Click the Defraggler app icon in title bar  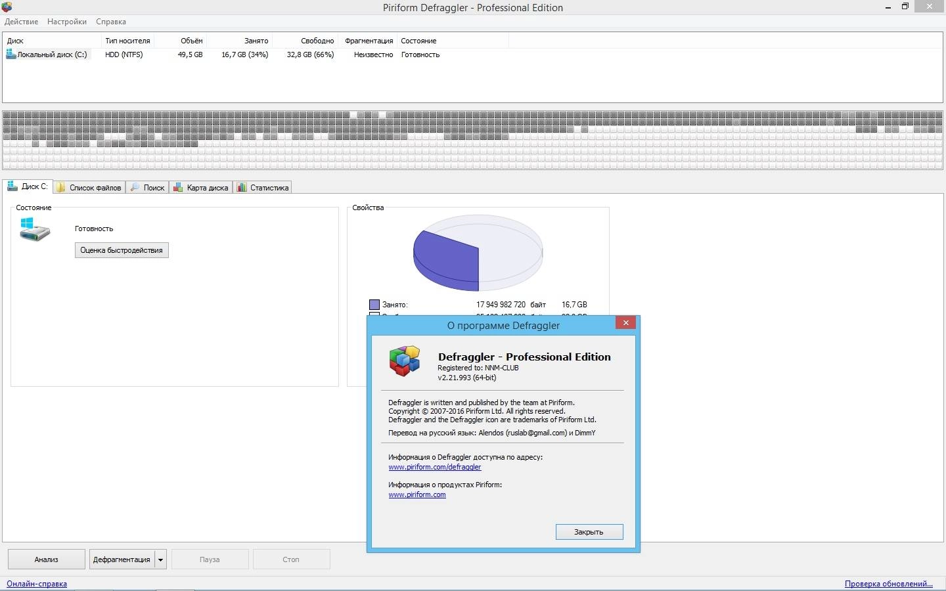tap(7, 7)
